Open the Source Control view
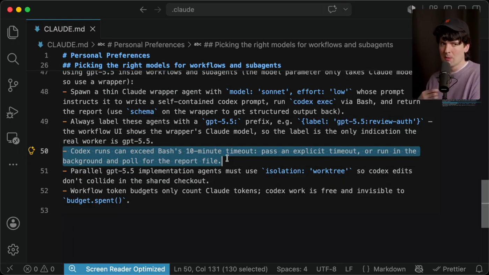The width and height of the screenshot is (489, 275). [x=13, y=85]
